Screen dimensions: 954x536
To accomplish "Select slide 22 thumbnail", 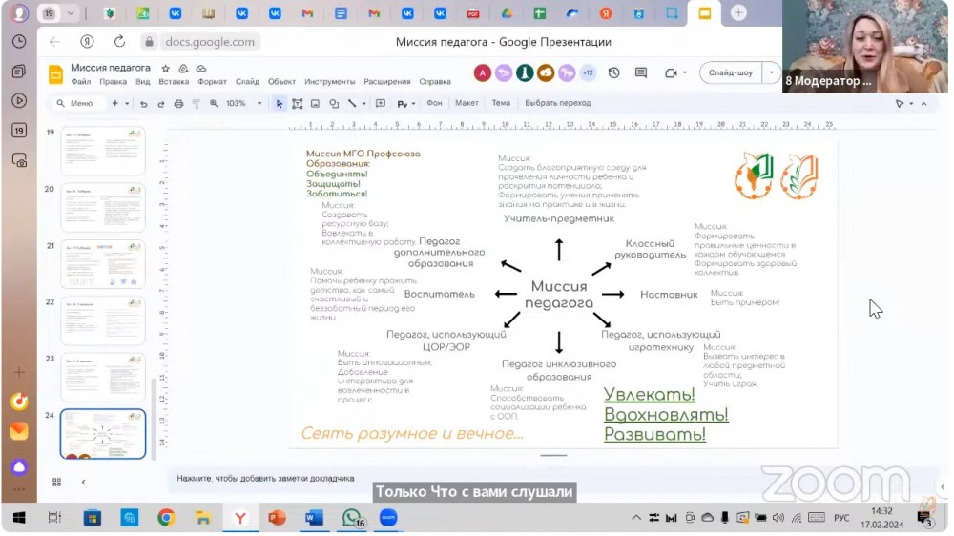I will click(x=103, y=320).
